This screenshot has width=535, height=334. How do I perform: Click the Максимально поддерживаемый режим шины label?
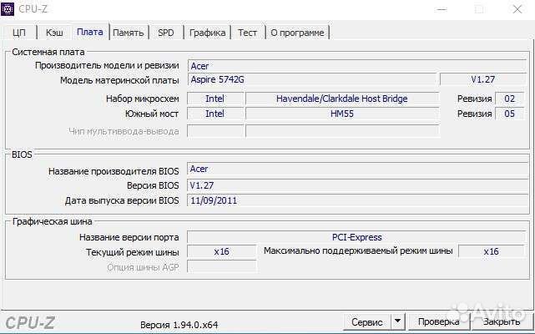pyautogui.click(x=358, y=251)
